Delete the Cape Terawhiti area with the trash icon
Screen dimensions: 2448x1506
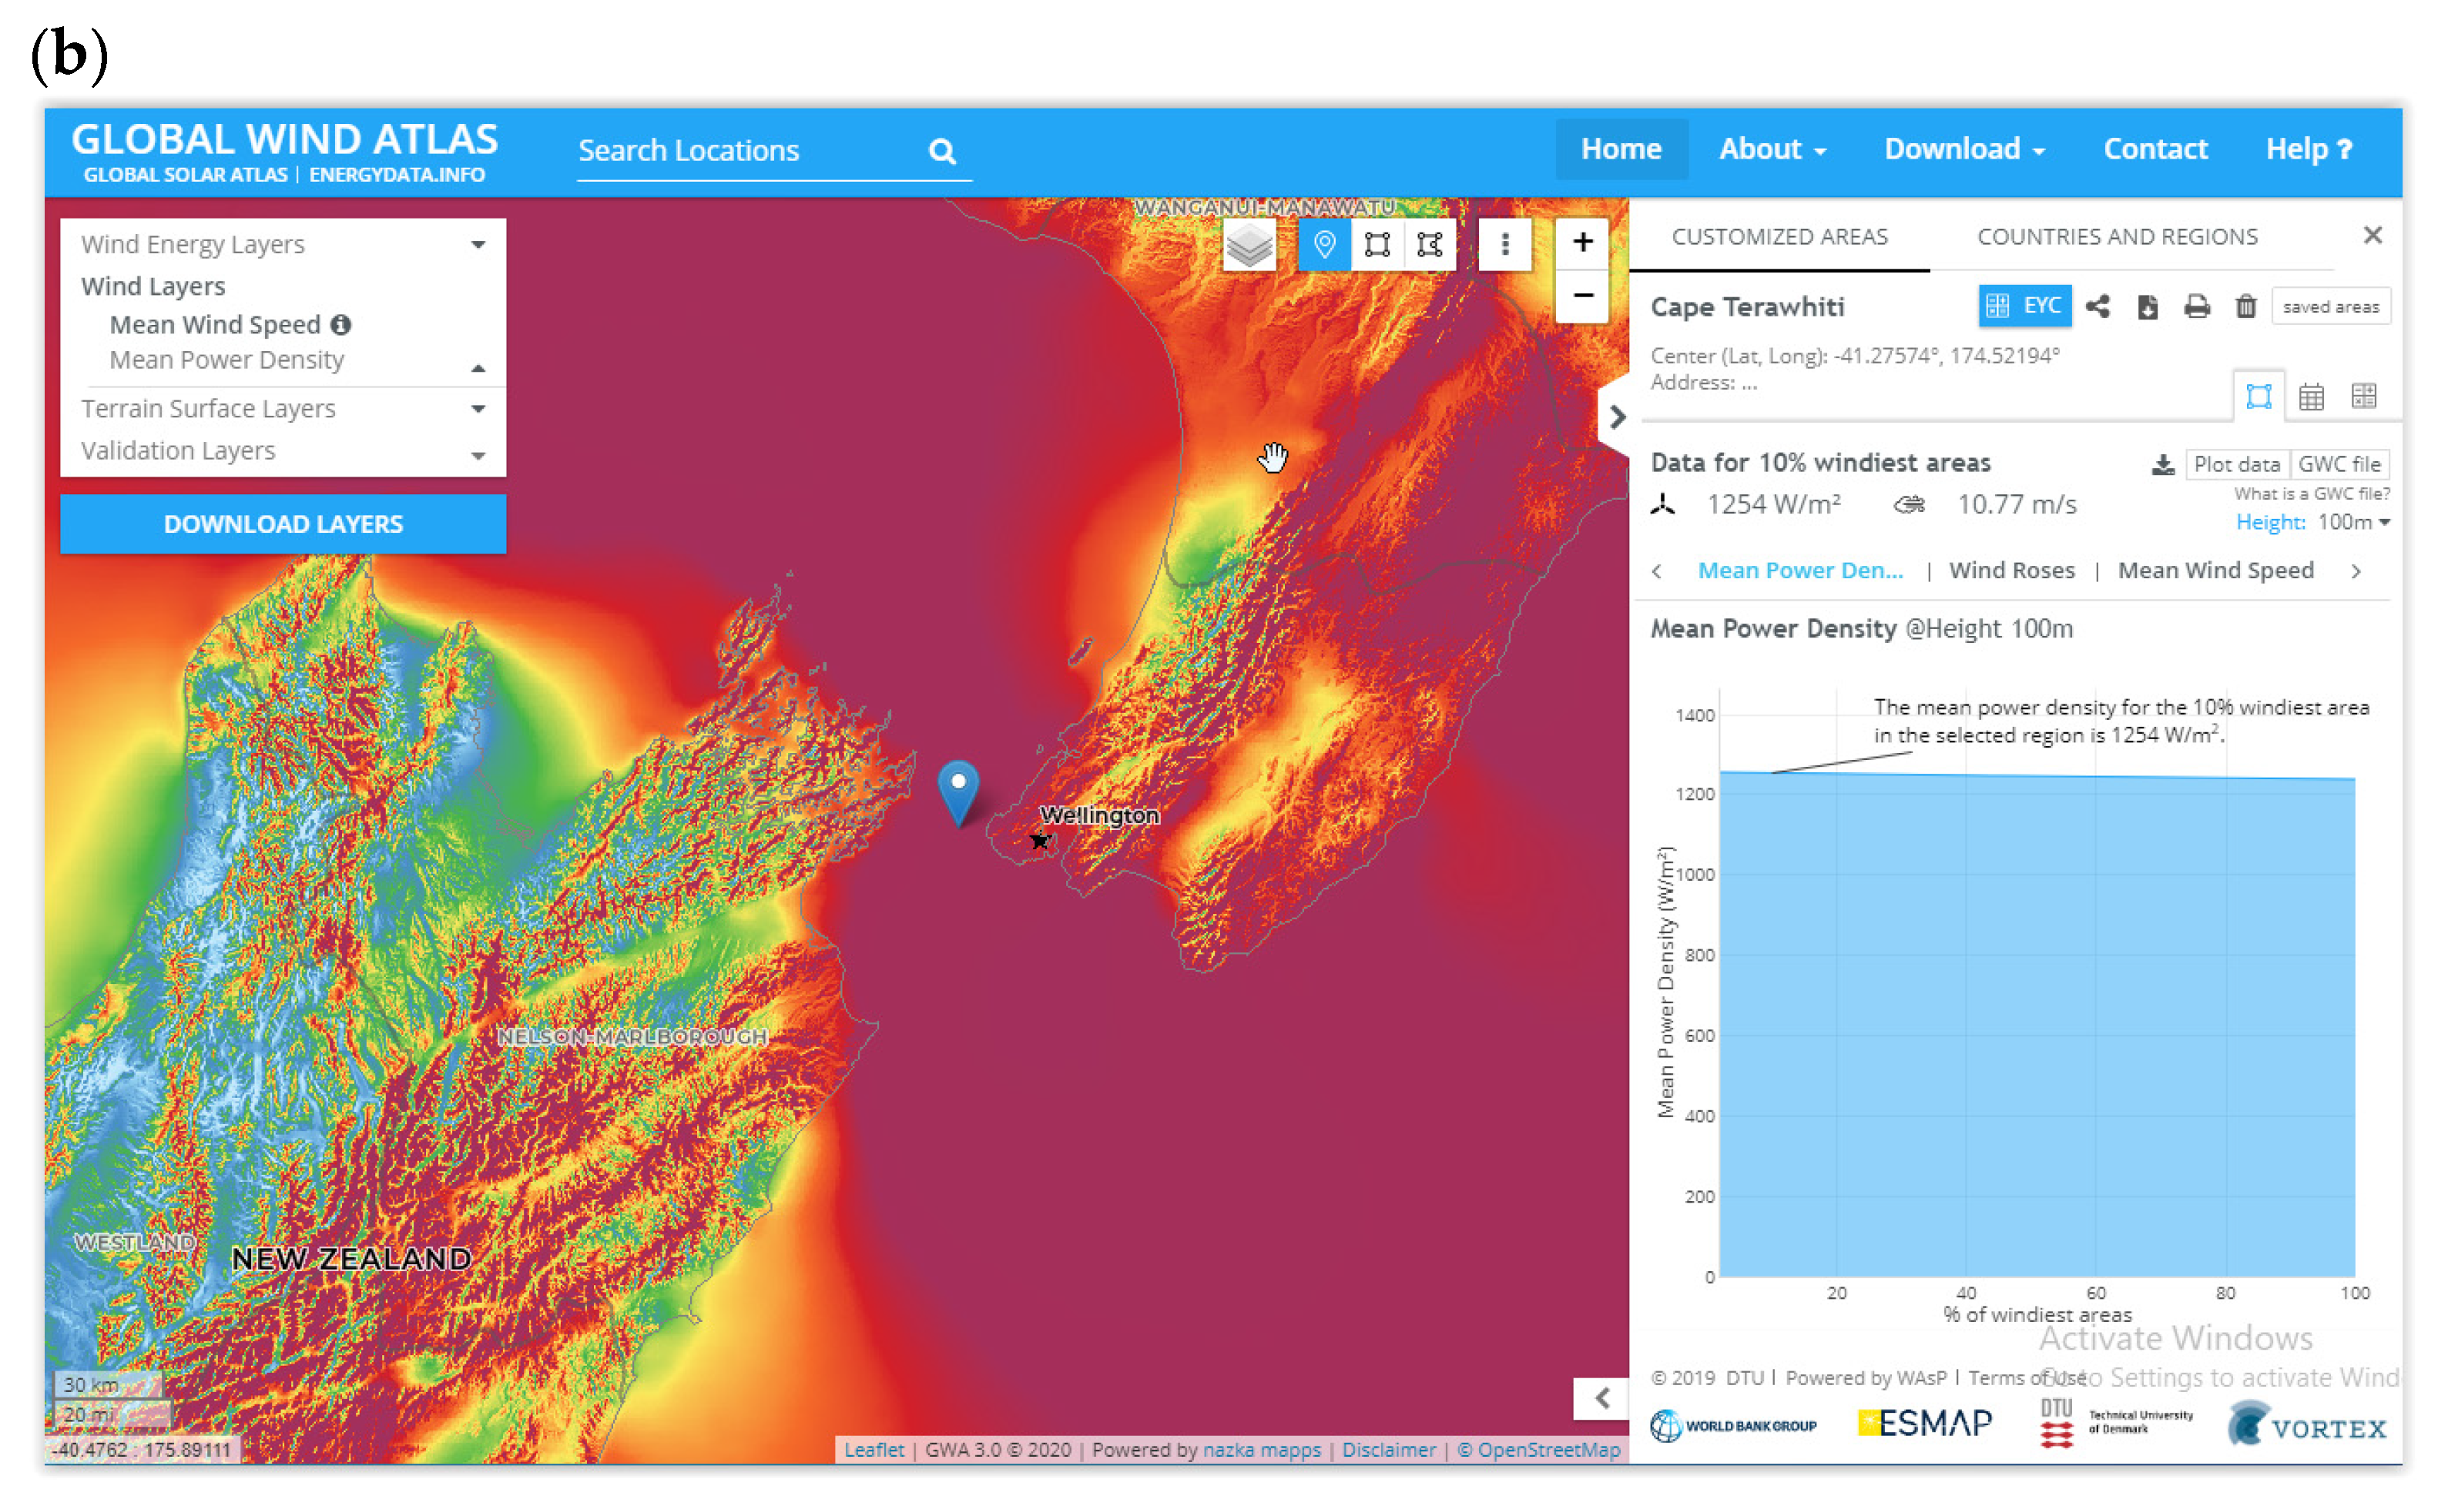[x=2245, y=306]
